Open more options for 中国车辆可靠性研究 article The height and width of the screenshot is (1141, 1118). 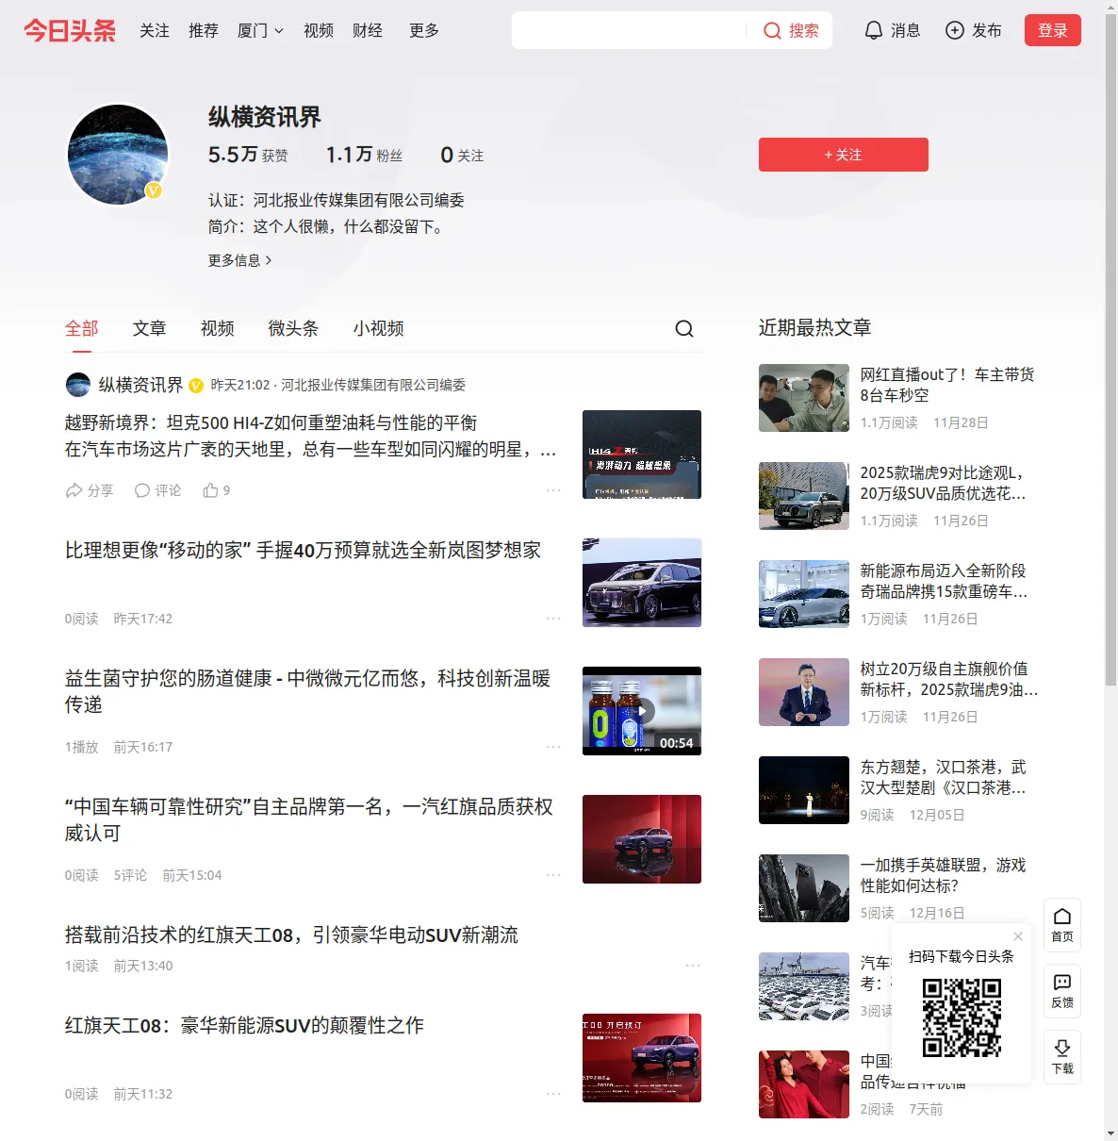coord(553,875)
